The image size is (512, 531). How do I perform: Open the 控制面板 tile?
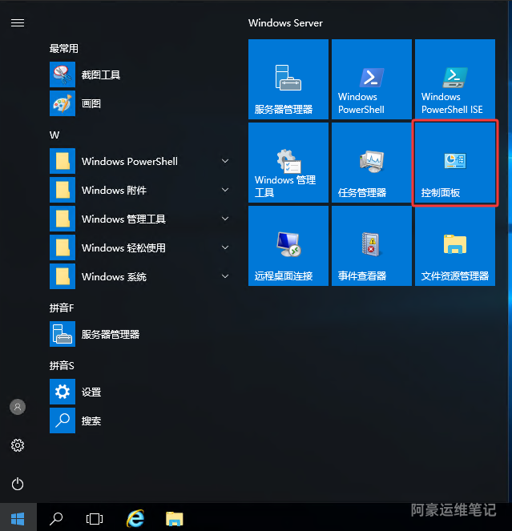[455, 163]
